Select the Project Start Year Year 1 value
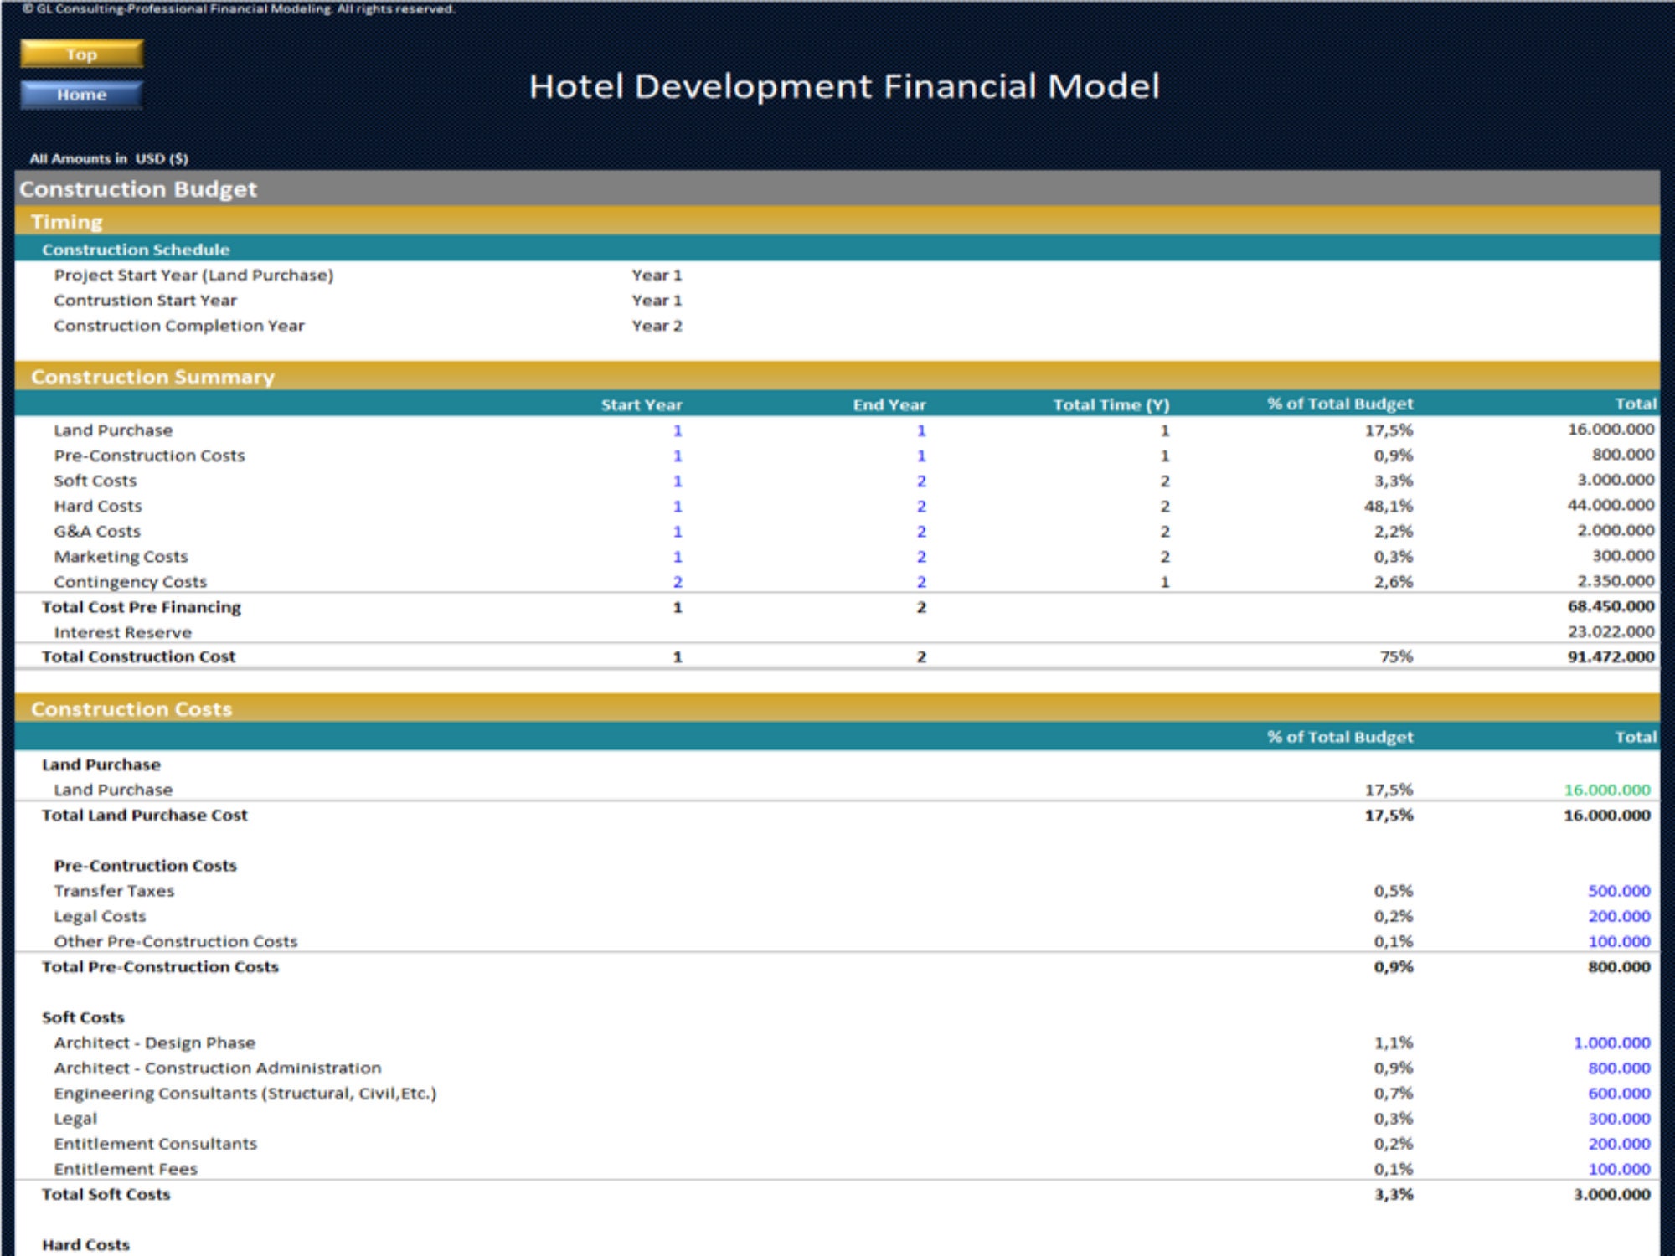The height and width of the screenshot is (1256, 1675). 656,274
